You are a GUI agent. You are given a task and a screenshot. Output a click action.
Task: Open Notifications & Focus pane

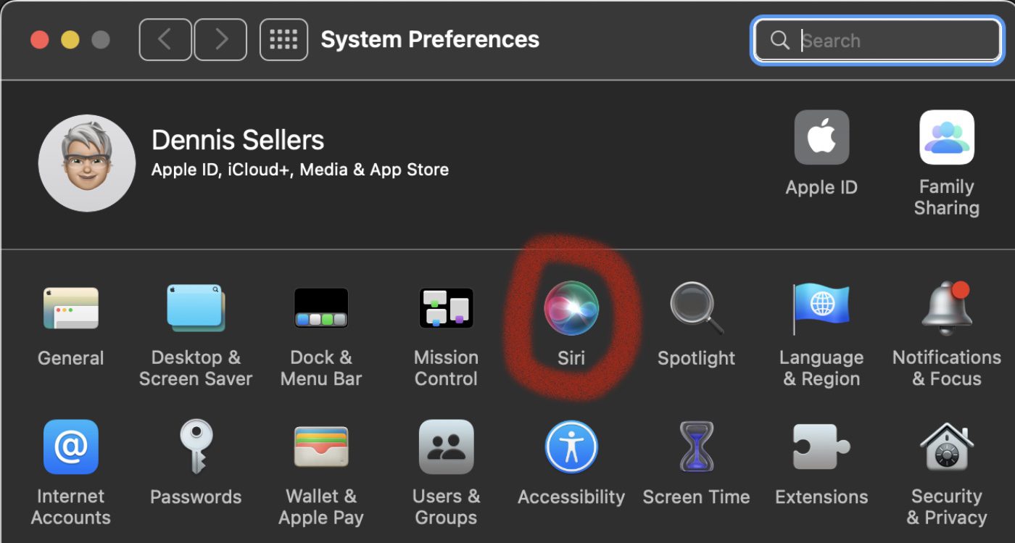click(x=946, y=308)
